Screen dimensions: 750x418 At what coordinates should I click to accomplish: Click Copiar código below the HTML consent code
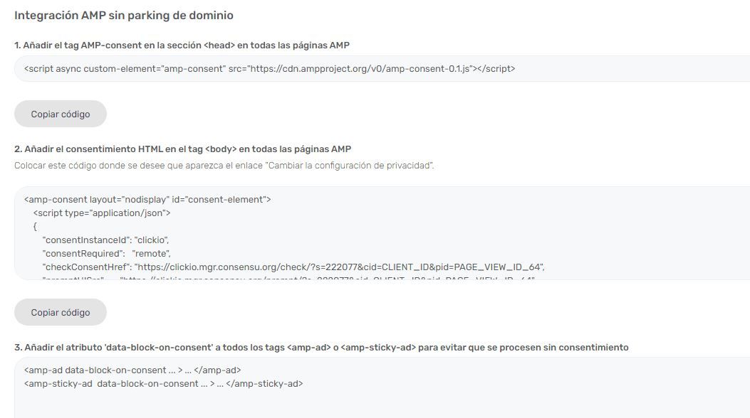click(x=61, y=313)
